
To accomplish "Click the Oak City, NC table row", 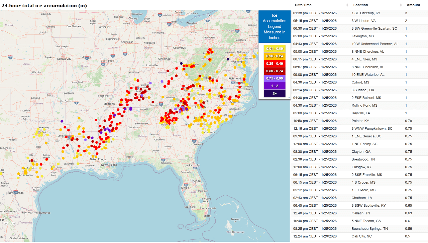I will point(359,236).
